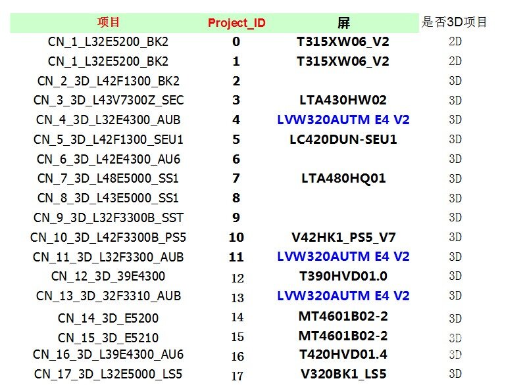Select CN_1_L32E5200_BK2 cell with Project_ID 1

(108, 62)
